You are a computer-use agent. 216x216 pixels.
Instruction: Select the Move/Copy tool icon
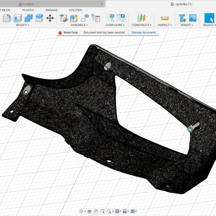[x=50, y=18]
